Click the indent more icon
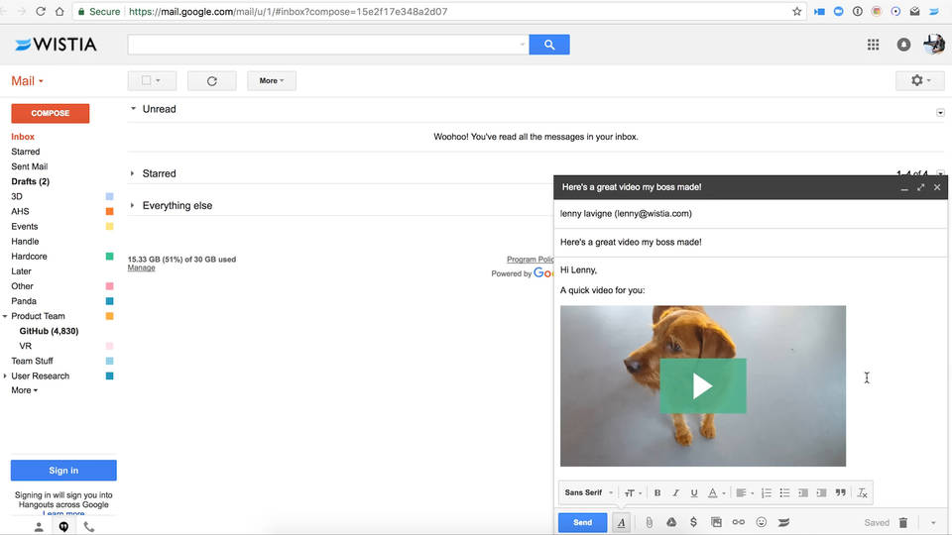The height and width of the screenshot is (535, 952). click(821, 493)
